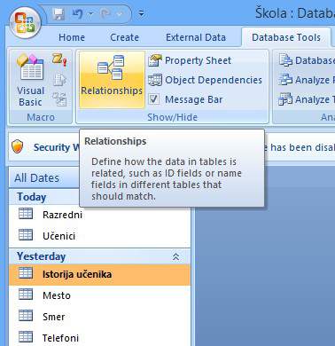The height and width of the screenshot is (346, 335).
Task: Click the Show/Hide group label
Action: coord(173,117)
